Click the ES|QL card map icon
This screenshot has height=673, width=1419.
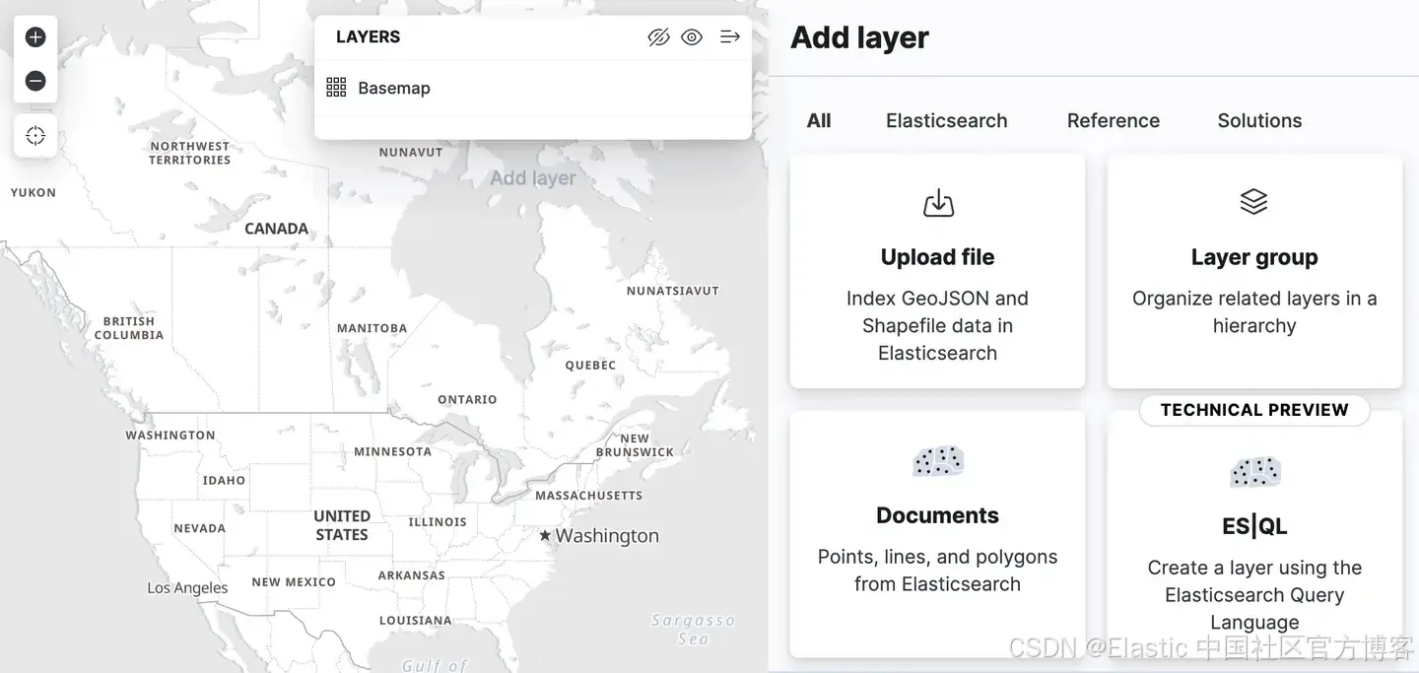[1255, 471]
